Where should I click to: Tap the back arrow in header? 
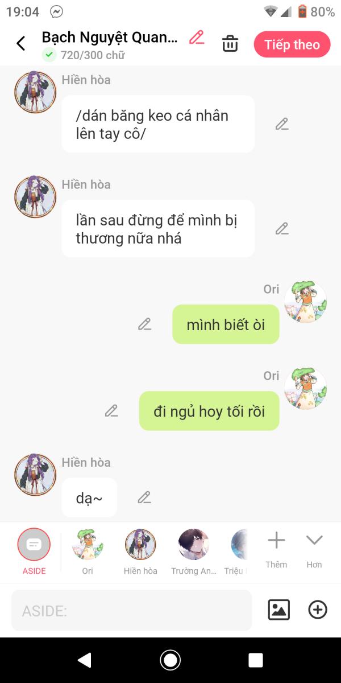tap(21, 44)
